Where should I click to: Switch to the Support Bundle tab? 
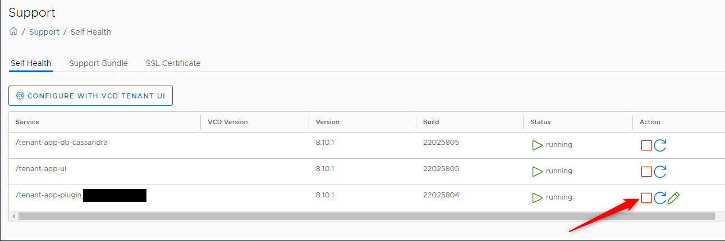click(98, 63)
